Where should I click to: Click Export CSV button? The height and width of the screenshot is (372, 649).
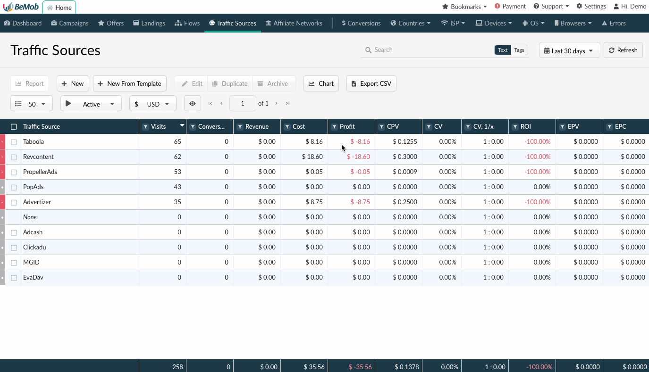point(371,83)
